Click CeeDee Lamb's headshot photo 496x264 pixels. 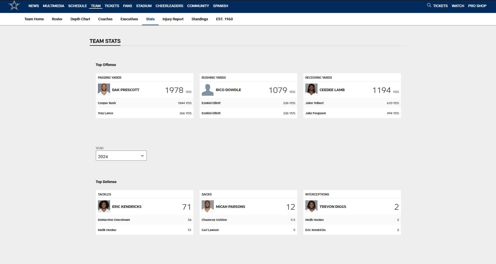click(x=311, y=90)
